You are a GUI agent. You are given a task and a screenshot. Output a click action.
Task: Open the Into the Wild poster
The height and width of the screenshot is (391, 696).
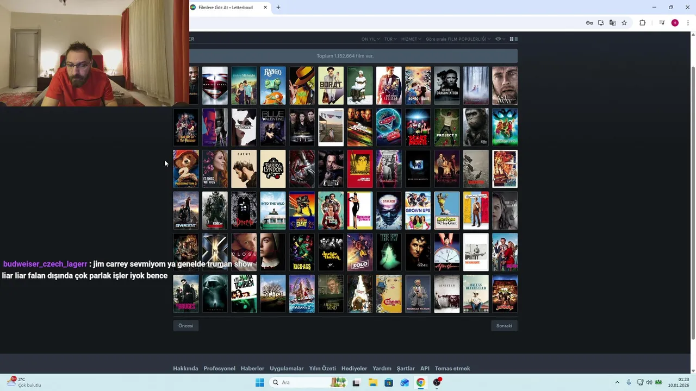[273, 211]
